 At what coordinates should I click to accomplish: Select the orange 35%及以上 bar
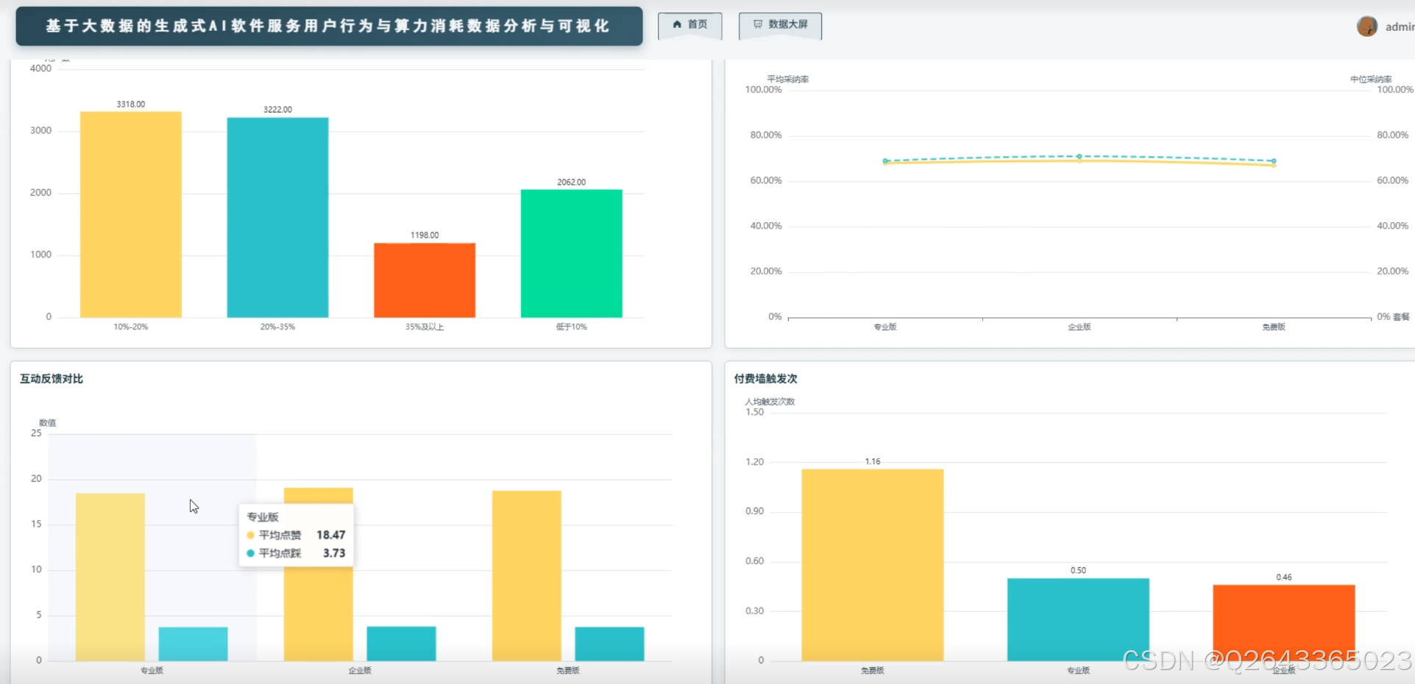pyautogui.click(x=425, y=280)
